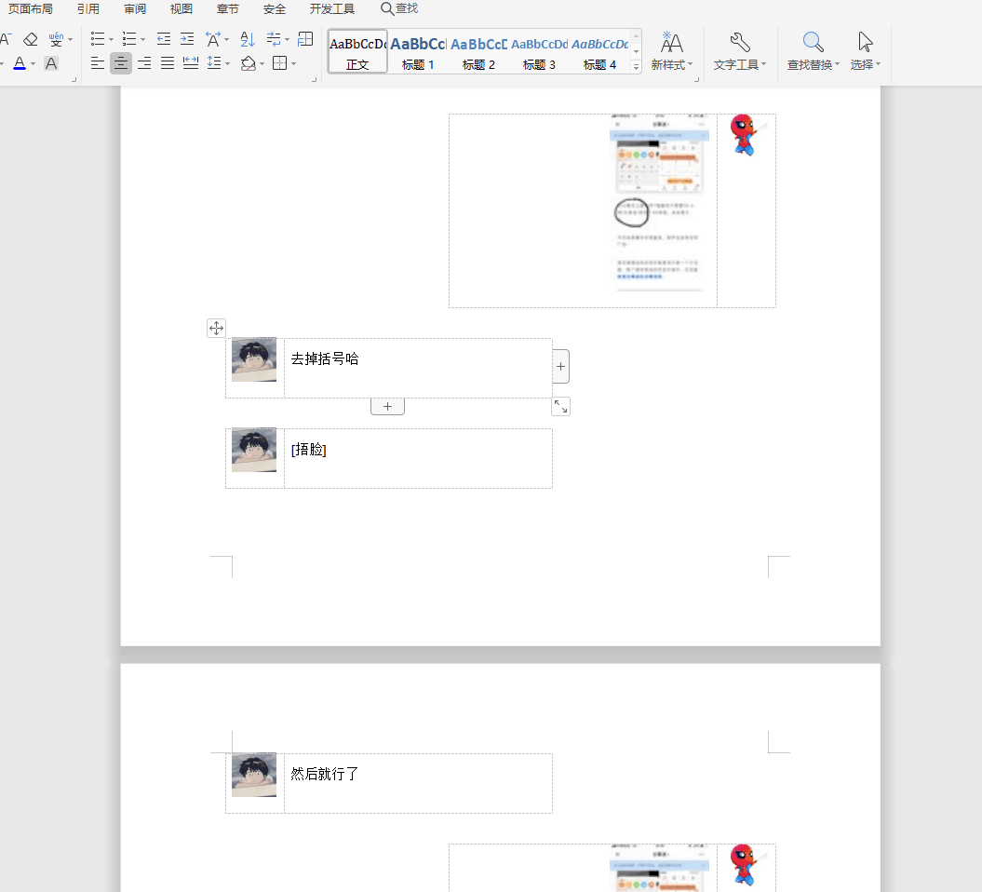Sort text with the AZ sort icon
Screen dimensions: 982x892
click(246, 38)
